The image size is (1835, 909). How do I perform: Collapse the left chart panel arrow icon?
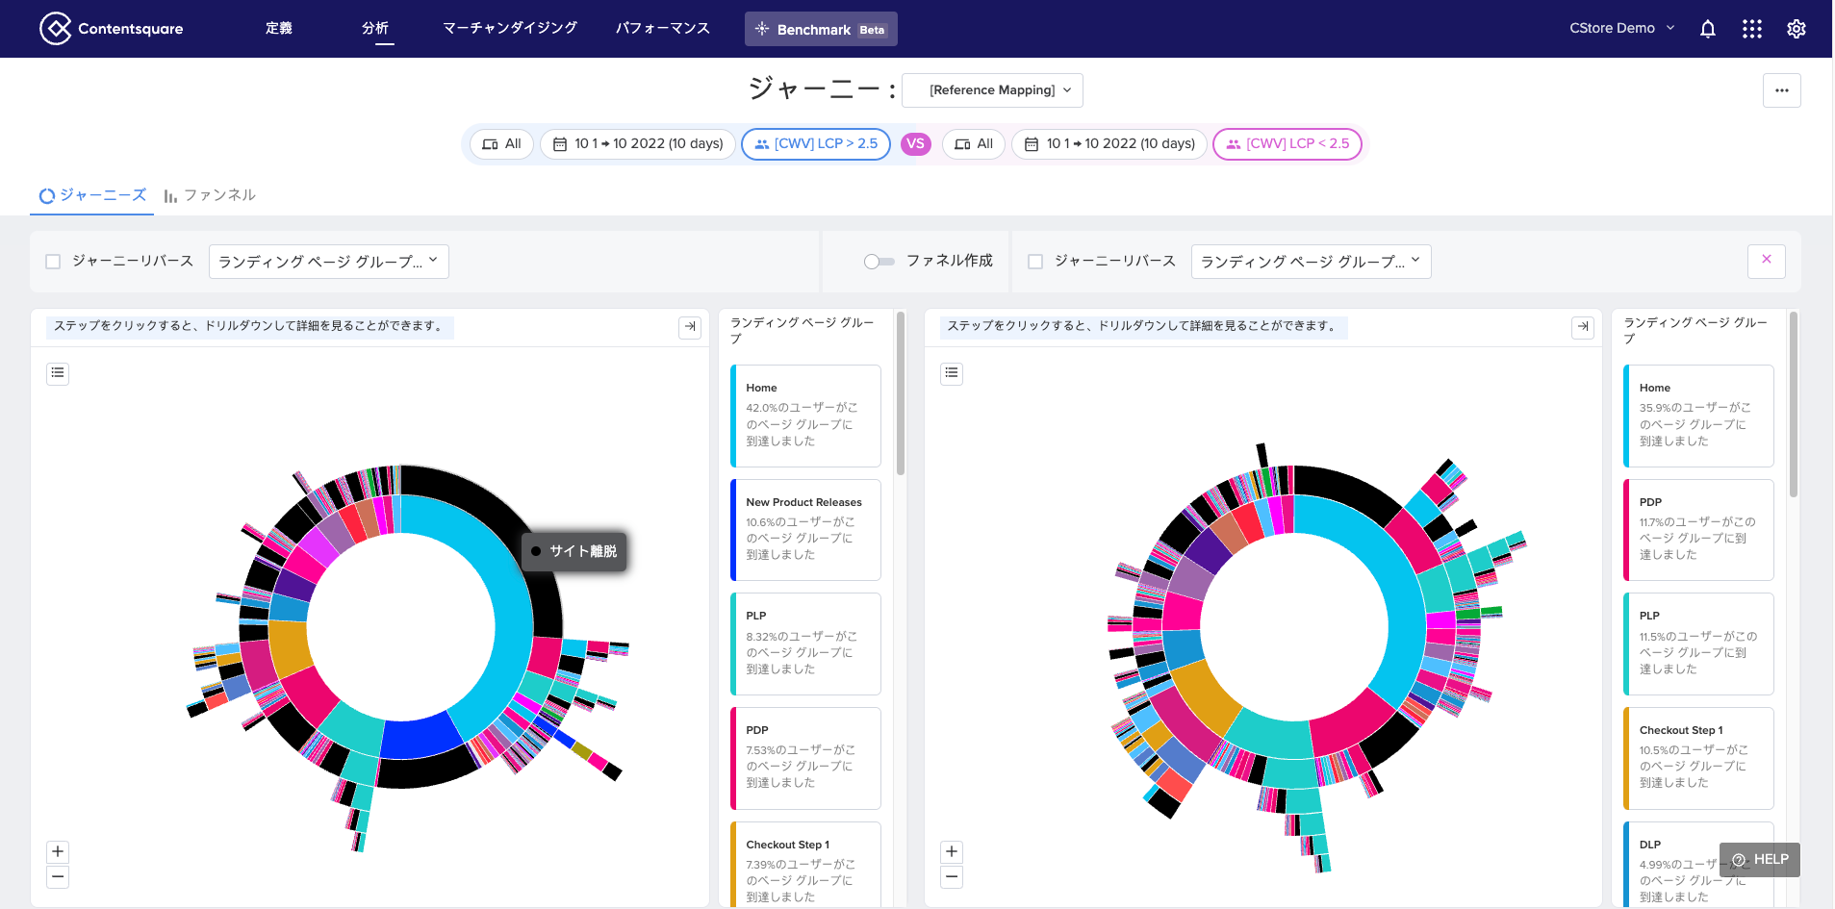[x=690, y=327]
